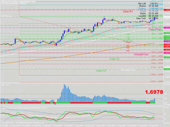Click the 'FS3' support label

pyautogui.click(x=128, y=51)
